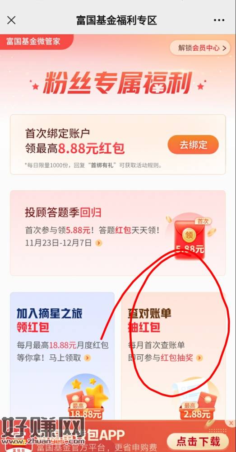The width and height of the screenshot is (236, 452).
Task: Close the page with the X icon
Action: pyautogui.click(x=11, y=20)
